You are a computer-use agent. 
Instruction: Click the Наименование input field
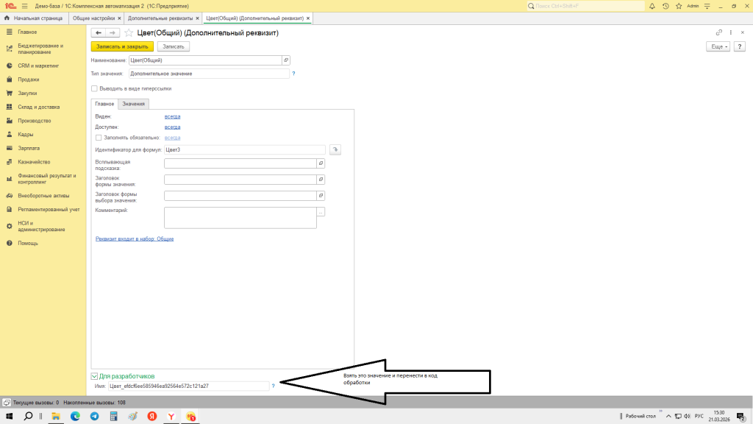205,60
